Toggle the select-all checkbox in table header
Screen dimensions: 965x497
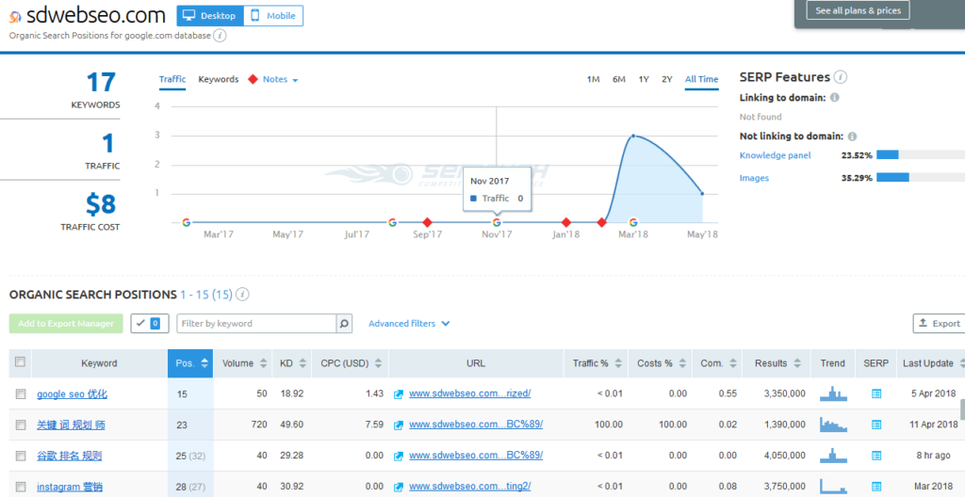pos(21,362)
